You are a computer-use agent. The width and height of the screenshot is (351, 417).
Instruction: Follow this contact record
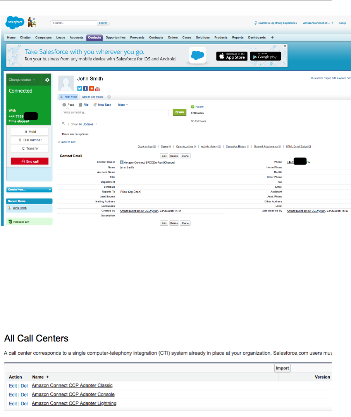(x=197, y=107)
